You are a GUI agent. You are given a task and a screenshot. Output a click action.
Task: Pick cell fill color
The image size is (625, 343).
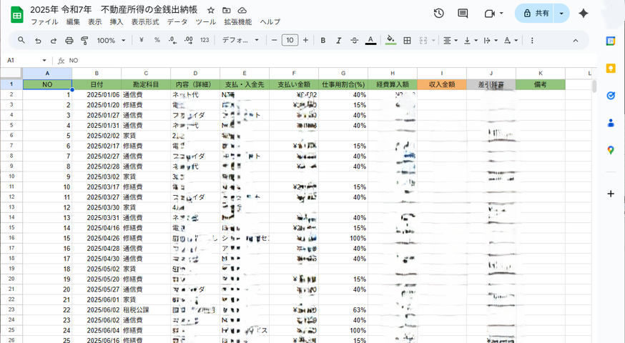(x=390, y=40)
